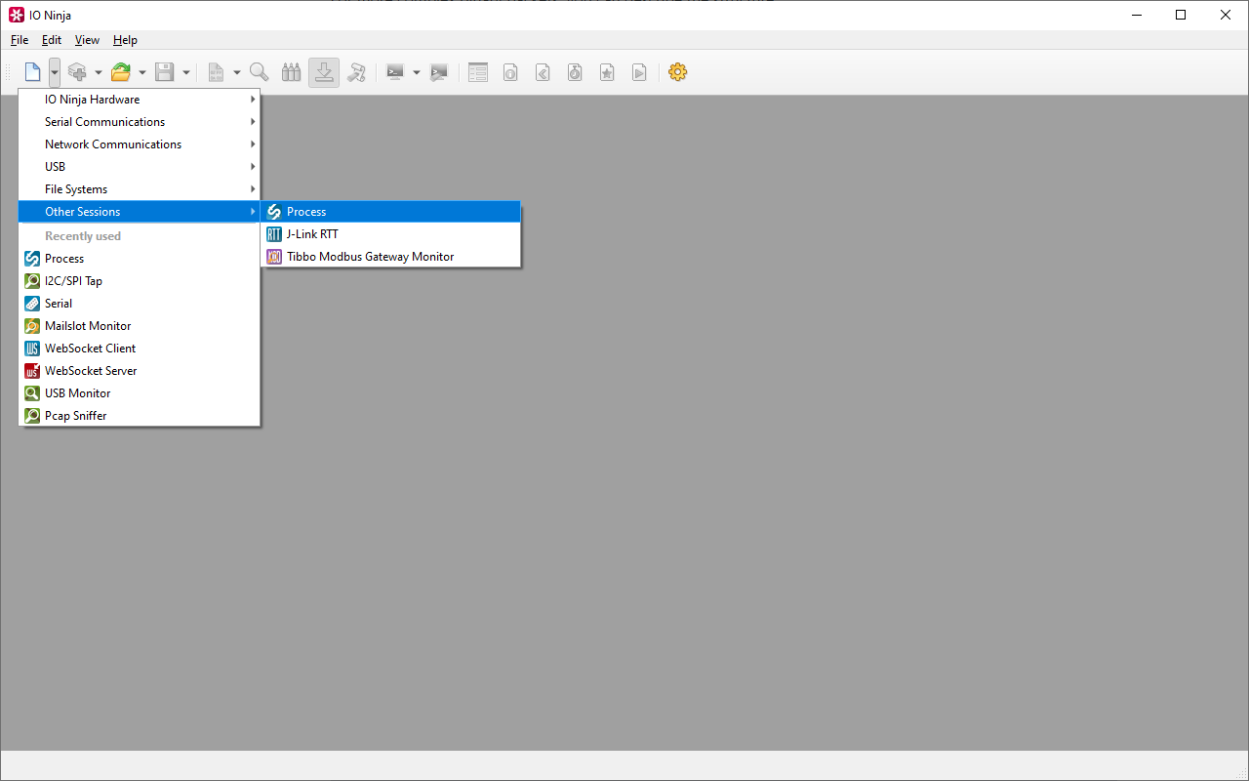Click the open folder icon

(121, 72)
